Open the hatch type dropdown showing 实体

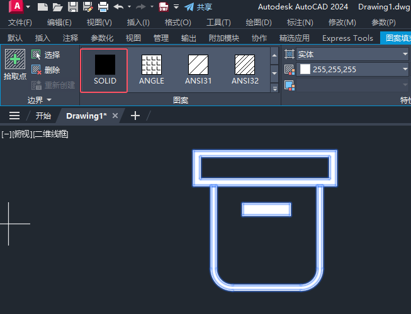(352, 55)
